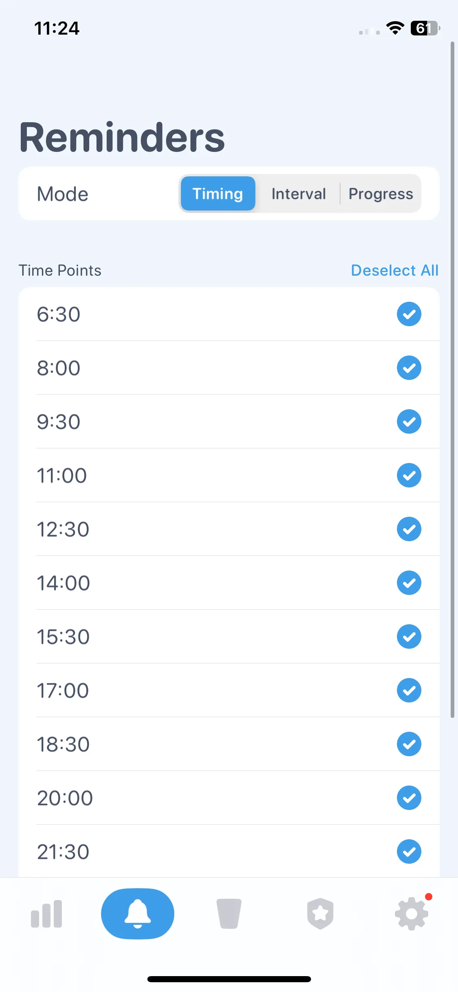Tap the cellular signal indicator
Viewport: 458px width, 992px height.
(x=370, y=31)
